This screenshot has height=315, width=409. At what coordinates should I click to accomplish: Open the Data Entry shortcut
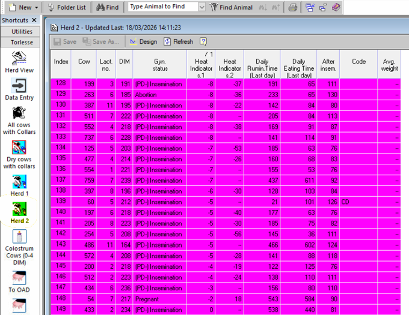pos(19,90)
